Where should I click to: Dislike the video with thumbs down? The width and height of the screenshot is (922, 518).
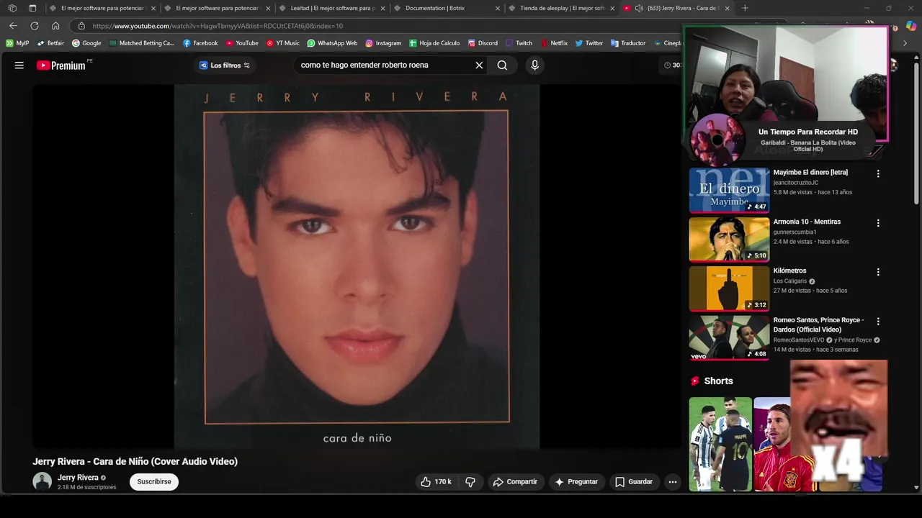click(470, 482)
